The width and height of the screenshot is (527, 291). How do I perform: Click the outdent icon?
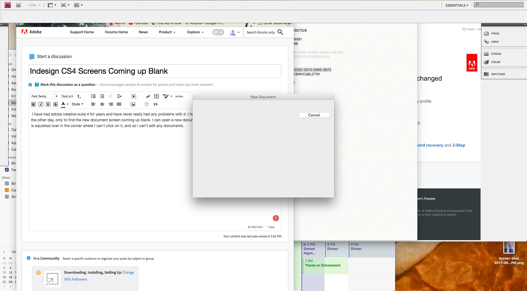110,96
